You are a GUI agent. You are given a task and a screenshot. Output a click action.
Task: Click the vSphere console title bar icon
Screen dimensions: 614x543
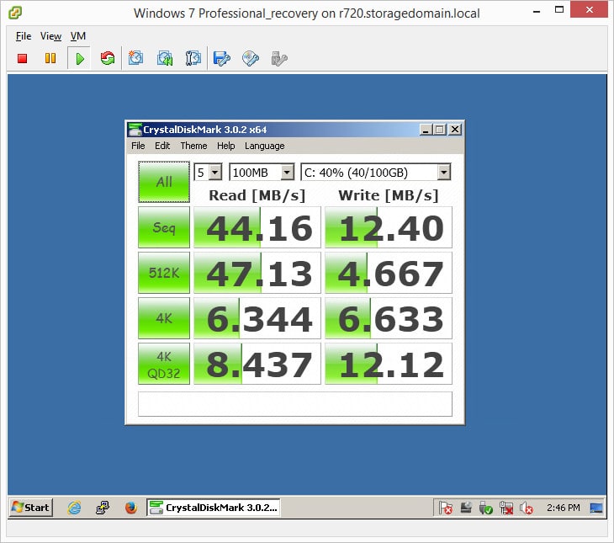(x=15, y=13)
